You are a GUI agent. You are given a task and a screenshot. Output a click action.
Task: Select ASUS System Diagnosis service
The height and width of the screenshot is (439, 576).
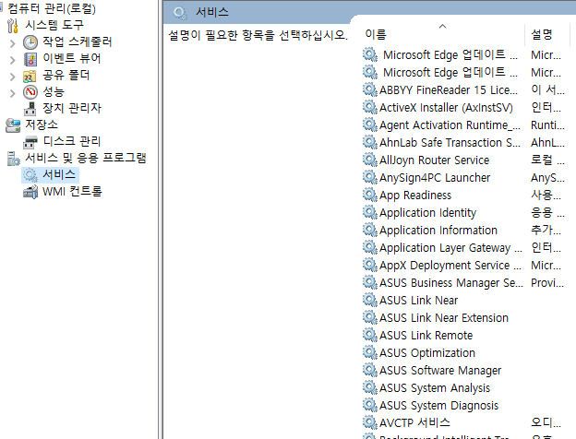[439, 406]
